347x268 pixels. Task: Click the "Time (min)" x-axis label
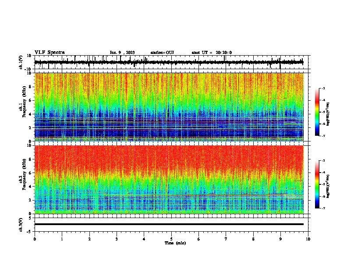click(x=175, y=243)
